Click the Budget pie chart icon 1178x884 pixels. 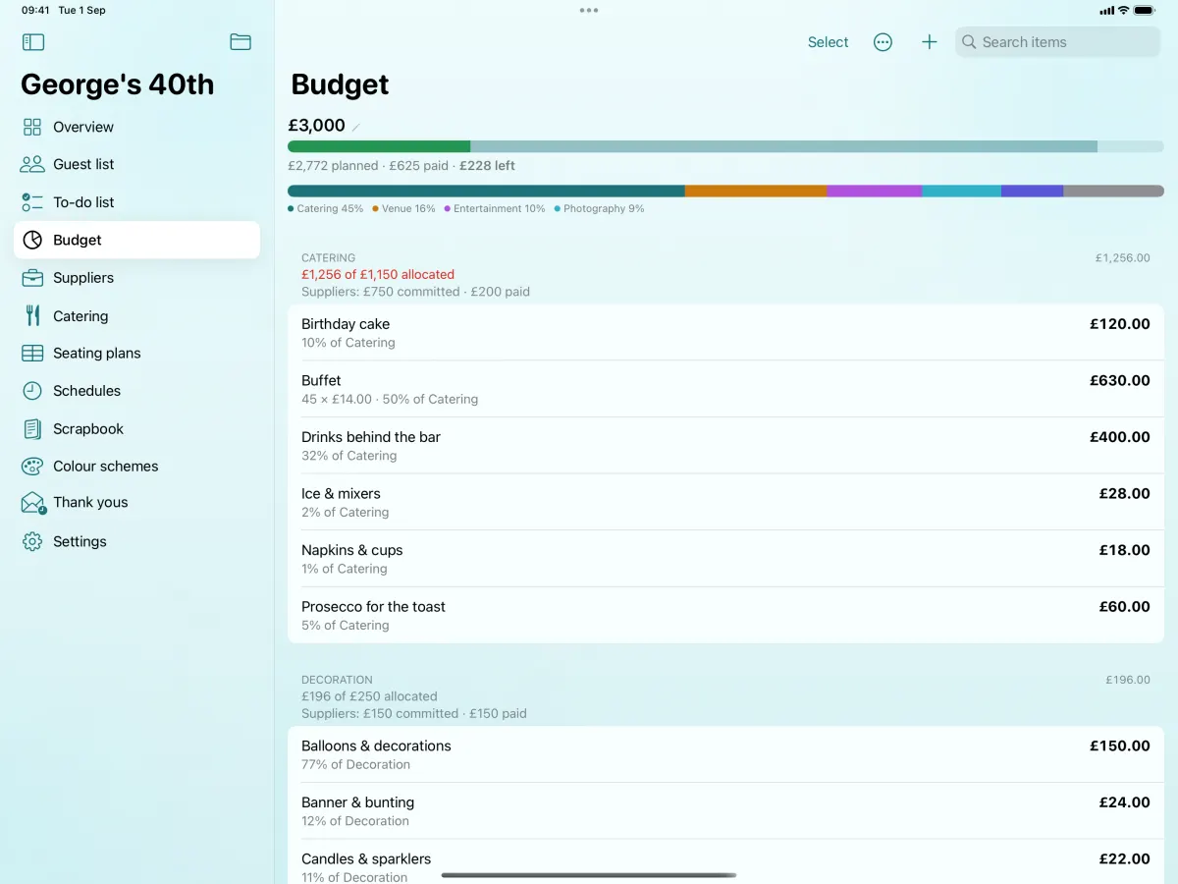(x=32, y=240)
